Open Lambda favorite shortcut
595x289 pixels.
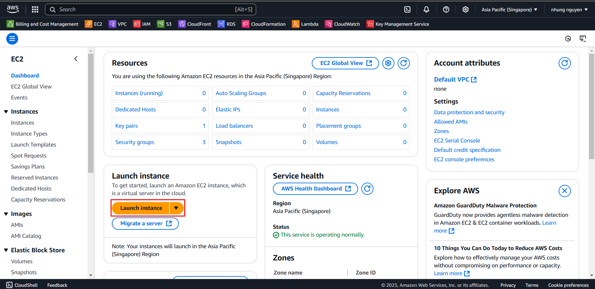[305, 24]
